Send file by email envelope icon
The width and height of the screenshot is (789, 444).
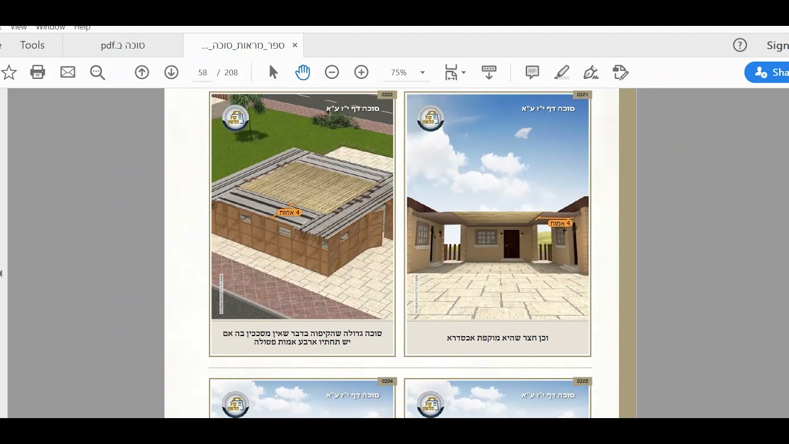coord(68,73)
